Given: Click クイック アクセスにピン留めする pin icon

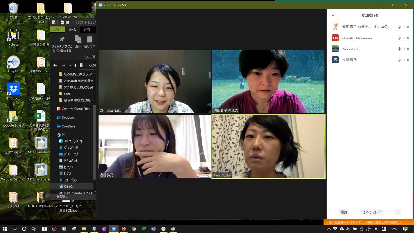Looking at the screenshot, I should 62,39.
